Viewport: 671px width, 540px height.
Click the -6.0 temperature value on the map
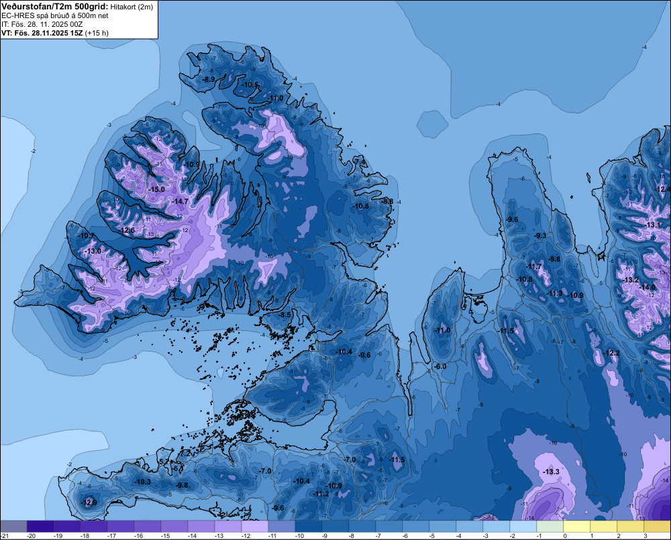(440, 366)
